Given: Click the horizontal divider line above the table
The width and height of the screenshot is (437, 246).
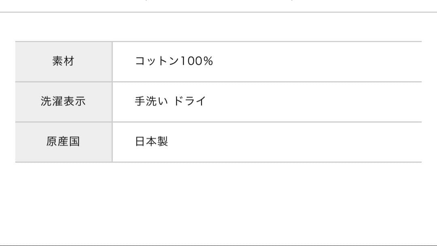Looking at the screenshot, I should pos(218,12).
